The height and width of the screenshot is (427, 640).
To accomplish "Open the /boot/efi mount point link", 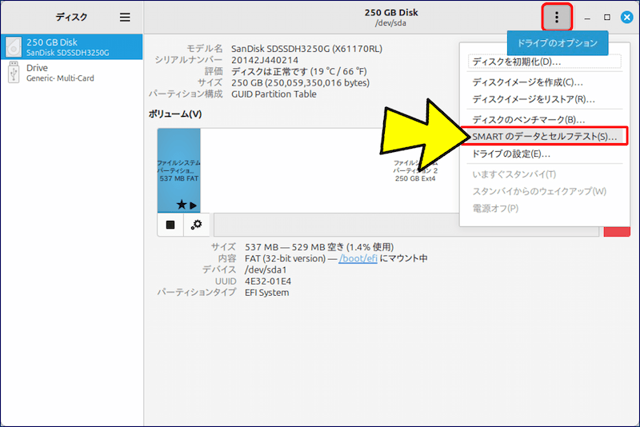I will tap(358, 258).
